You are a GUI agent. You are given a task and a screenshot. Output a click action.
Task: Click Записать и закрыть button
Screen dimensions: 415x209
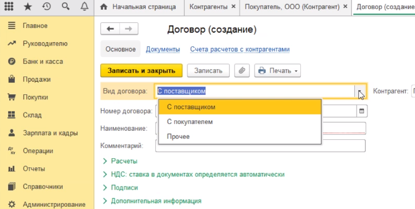[x=142, y=71]
